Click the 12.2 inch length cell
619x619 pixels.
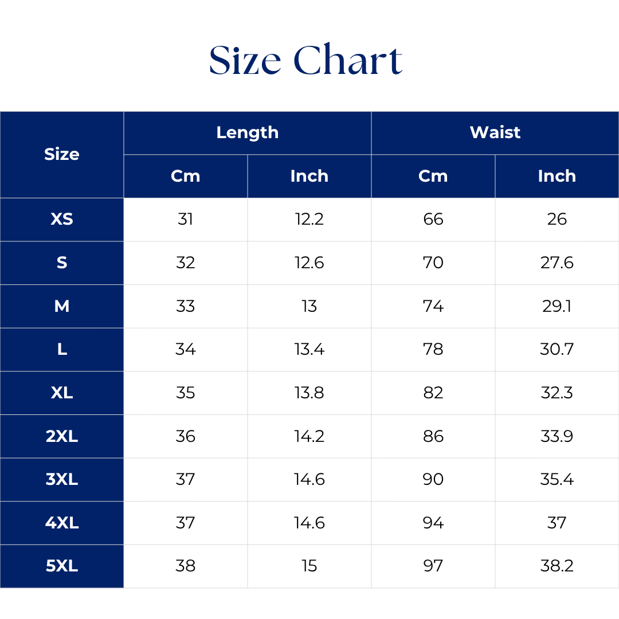pyautogui.click(x=309, y=219)
